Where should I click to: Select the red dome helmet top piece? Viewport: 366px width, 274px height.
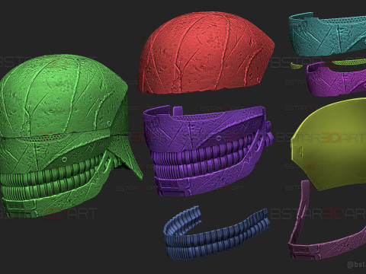(x=206, y=52)
